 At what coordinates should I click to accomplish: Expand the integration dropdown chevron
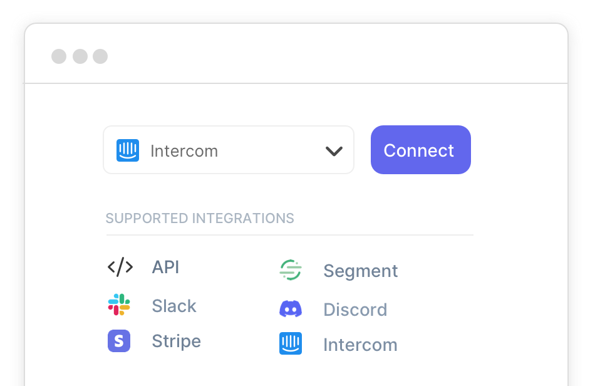point(334,151)
